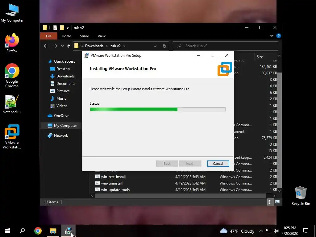Expand the Explorer ribbon chevron
Screen dimensions: 316x237
pos(272,36)
